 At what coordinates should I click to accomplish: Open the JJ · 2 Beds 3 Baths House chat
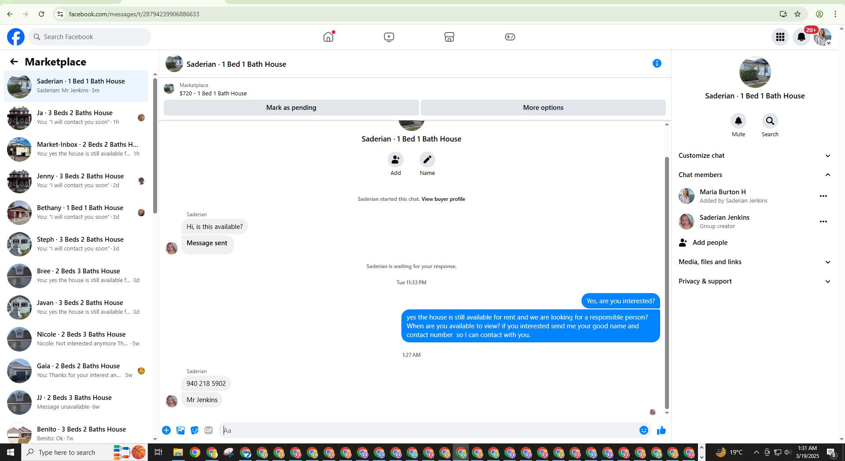76,402
